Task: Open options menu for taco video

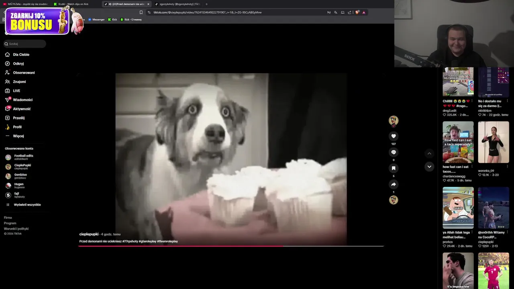Action: point(472,167)
